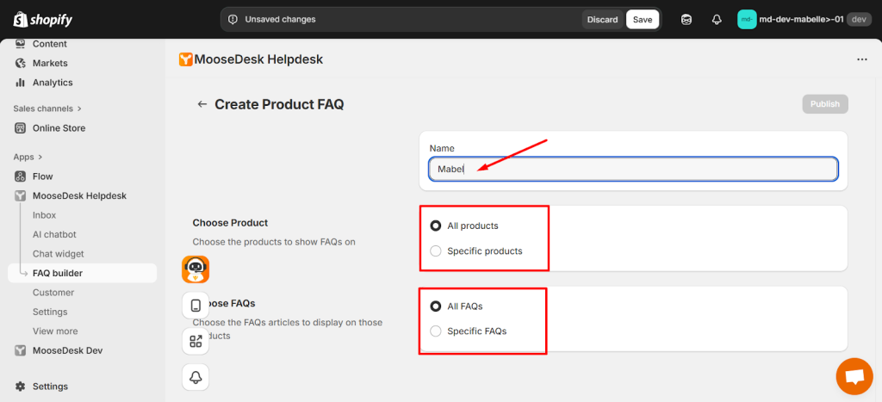Select the Specific products radio option
The height and width of the screenshot is (402, 882).
[x=436, y=251]
